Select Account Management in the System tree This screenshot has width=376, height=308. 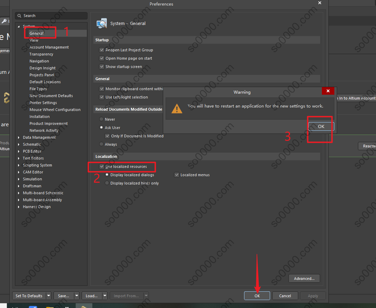49,47
